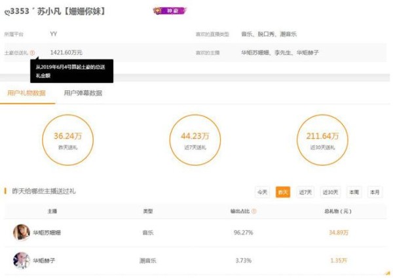Image resolution: width=393 pixels, height=278 pixels.
Task: Click the info icon beside 土豪总送礼
Action: click(32, 53)
